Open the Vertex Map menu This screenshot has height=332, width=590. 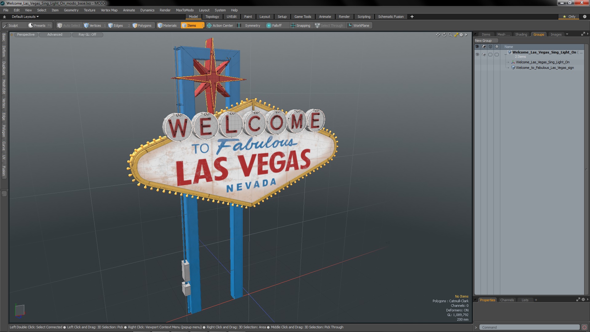[109, 10]
